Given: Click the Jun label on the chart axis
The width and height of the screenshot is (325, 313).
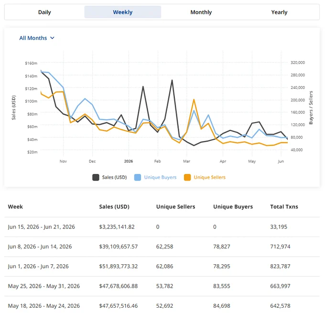Looking at the screenshot, I should click(x=281, y=161).
